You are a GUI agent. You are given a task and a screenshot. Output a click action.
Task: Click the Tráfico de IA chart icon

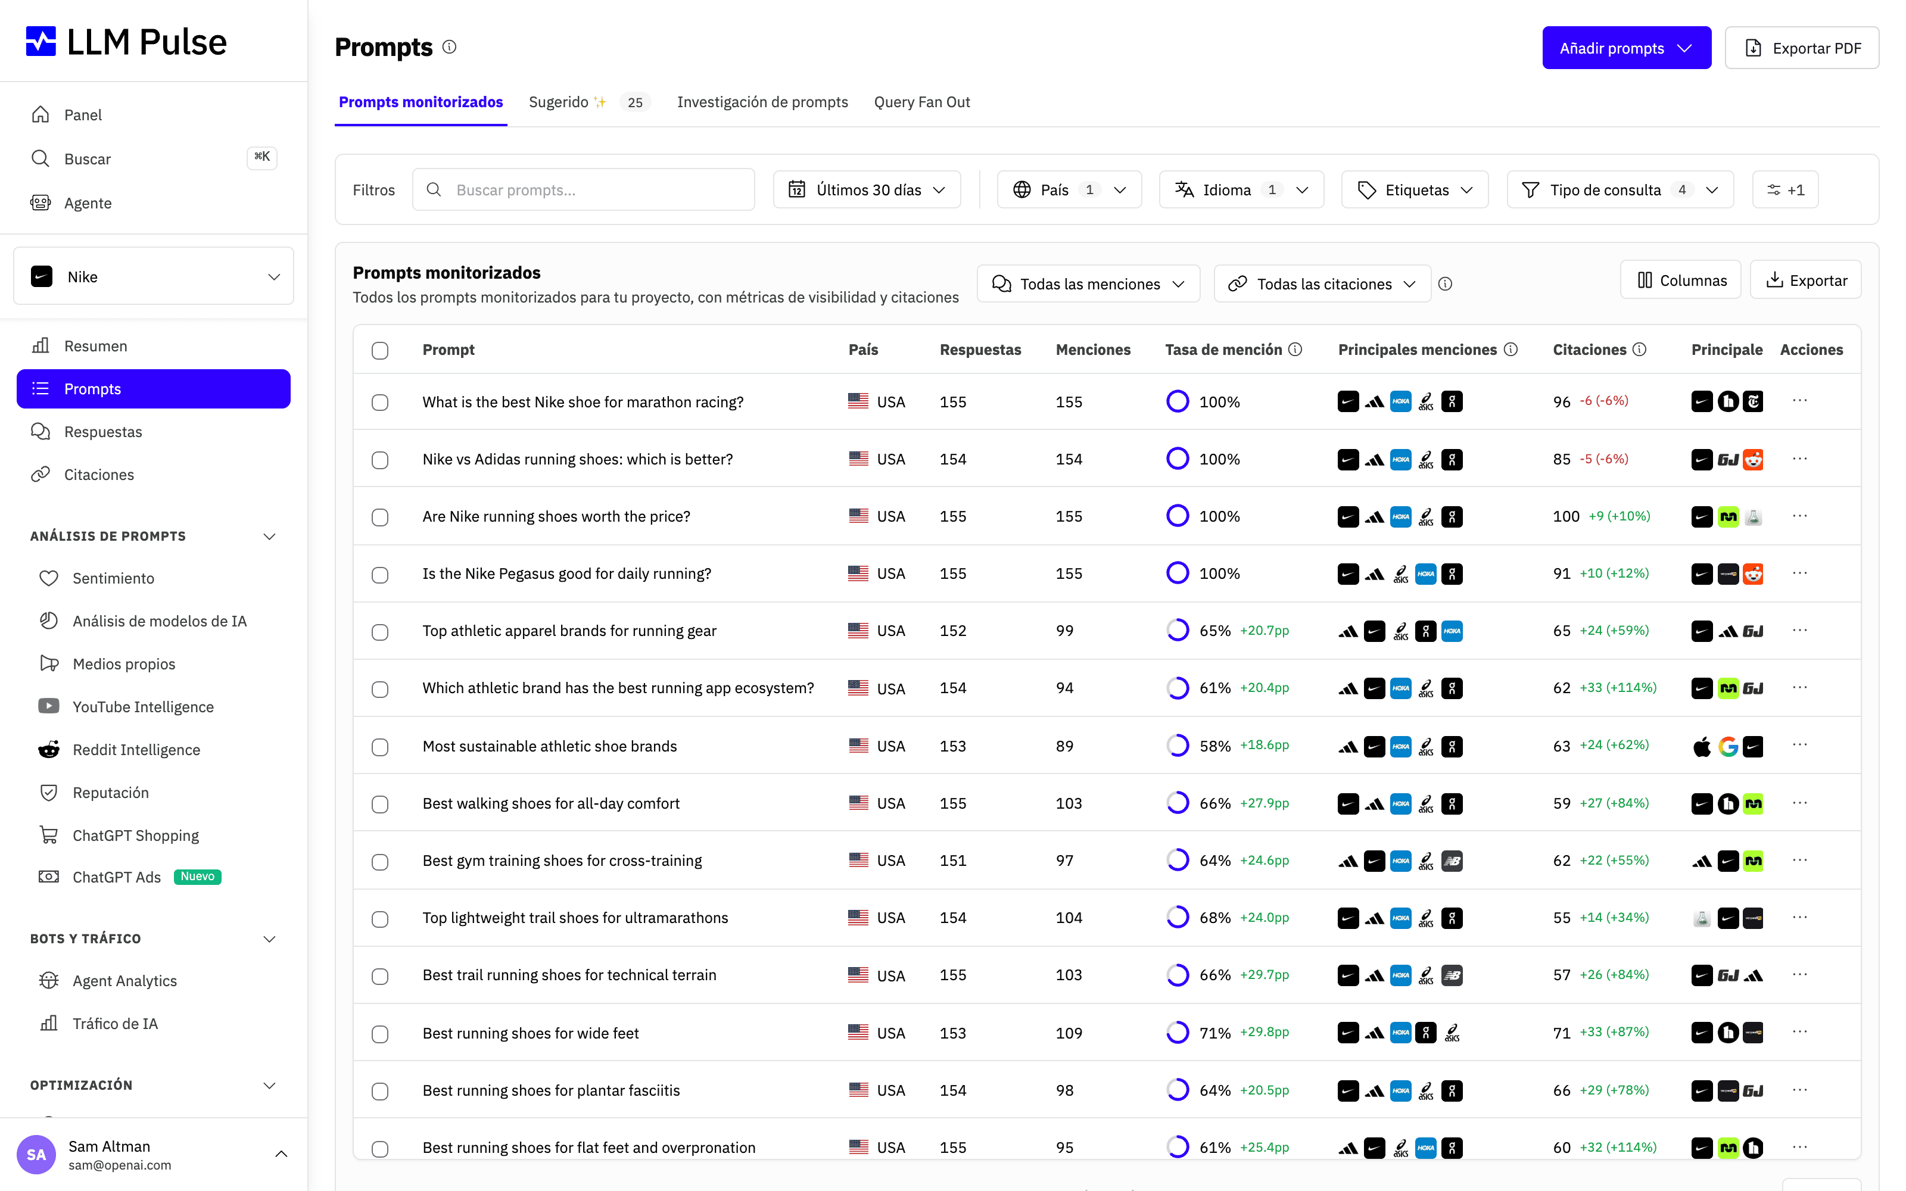tap(49, 1023)
